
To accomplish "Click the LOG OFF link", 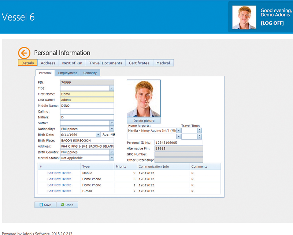I will tap(272, 23).
